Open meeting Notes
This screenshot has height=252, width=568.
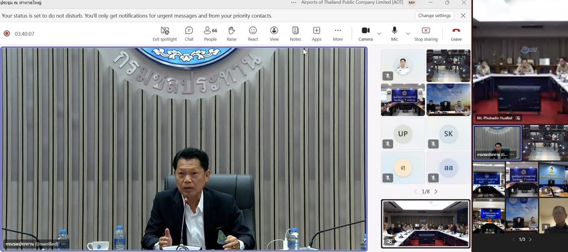(x=295, y=33)
